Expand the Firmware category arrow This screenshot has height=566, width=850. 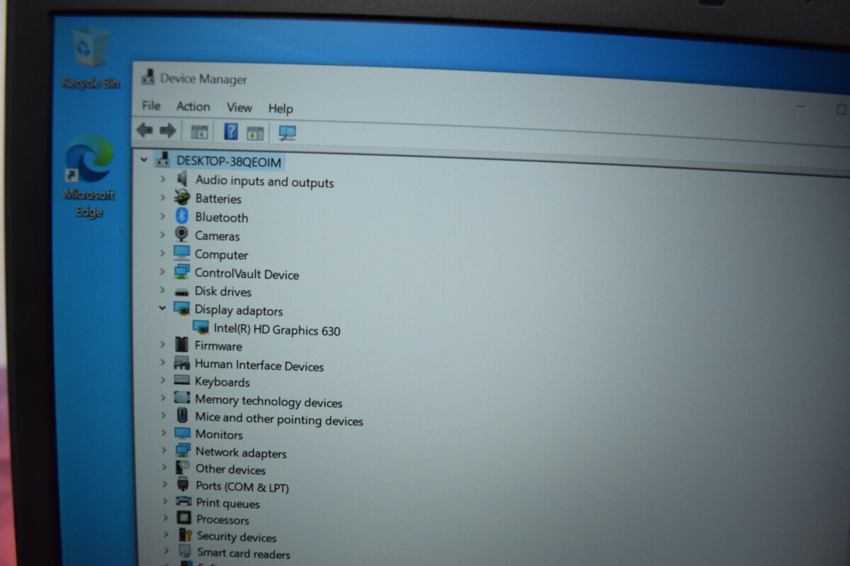click(x=163, y=345)
